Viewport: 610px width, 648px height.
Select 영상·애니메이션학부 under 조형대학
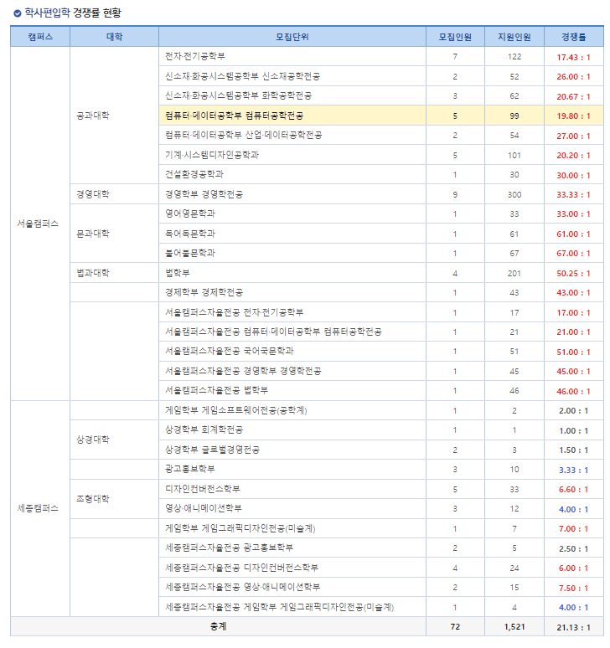click(292, 508)
